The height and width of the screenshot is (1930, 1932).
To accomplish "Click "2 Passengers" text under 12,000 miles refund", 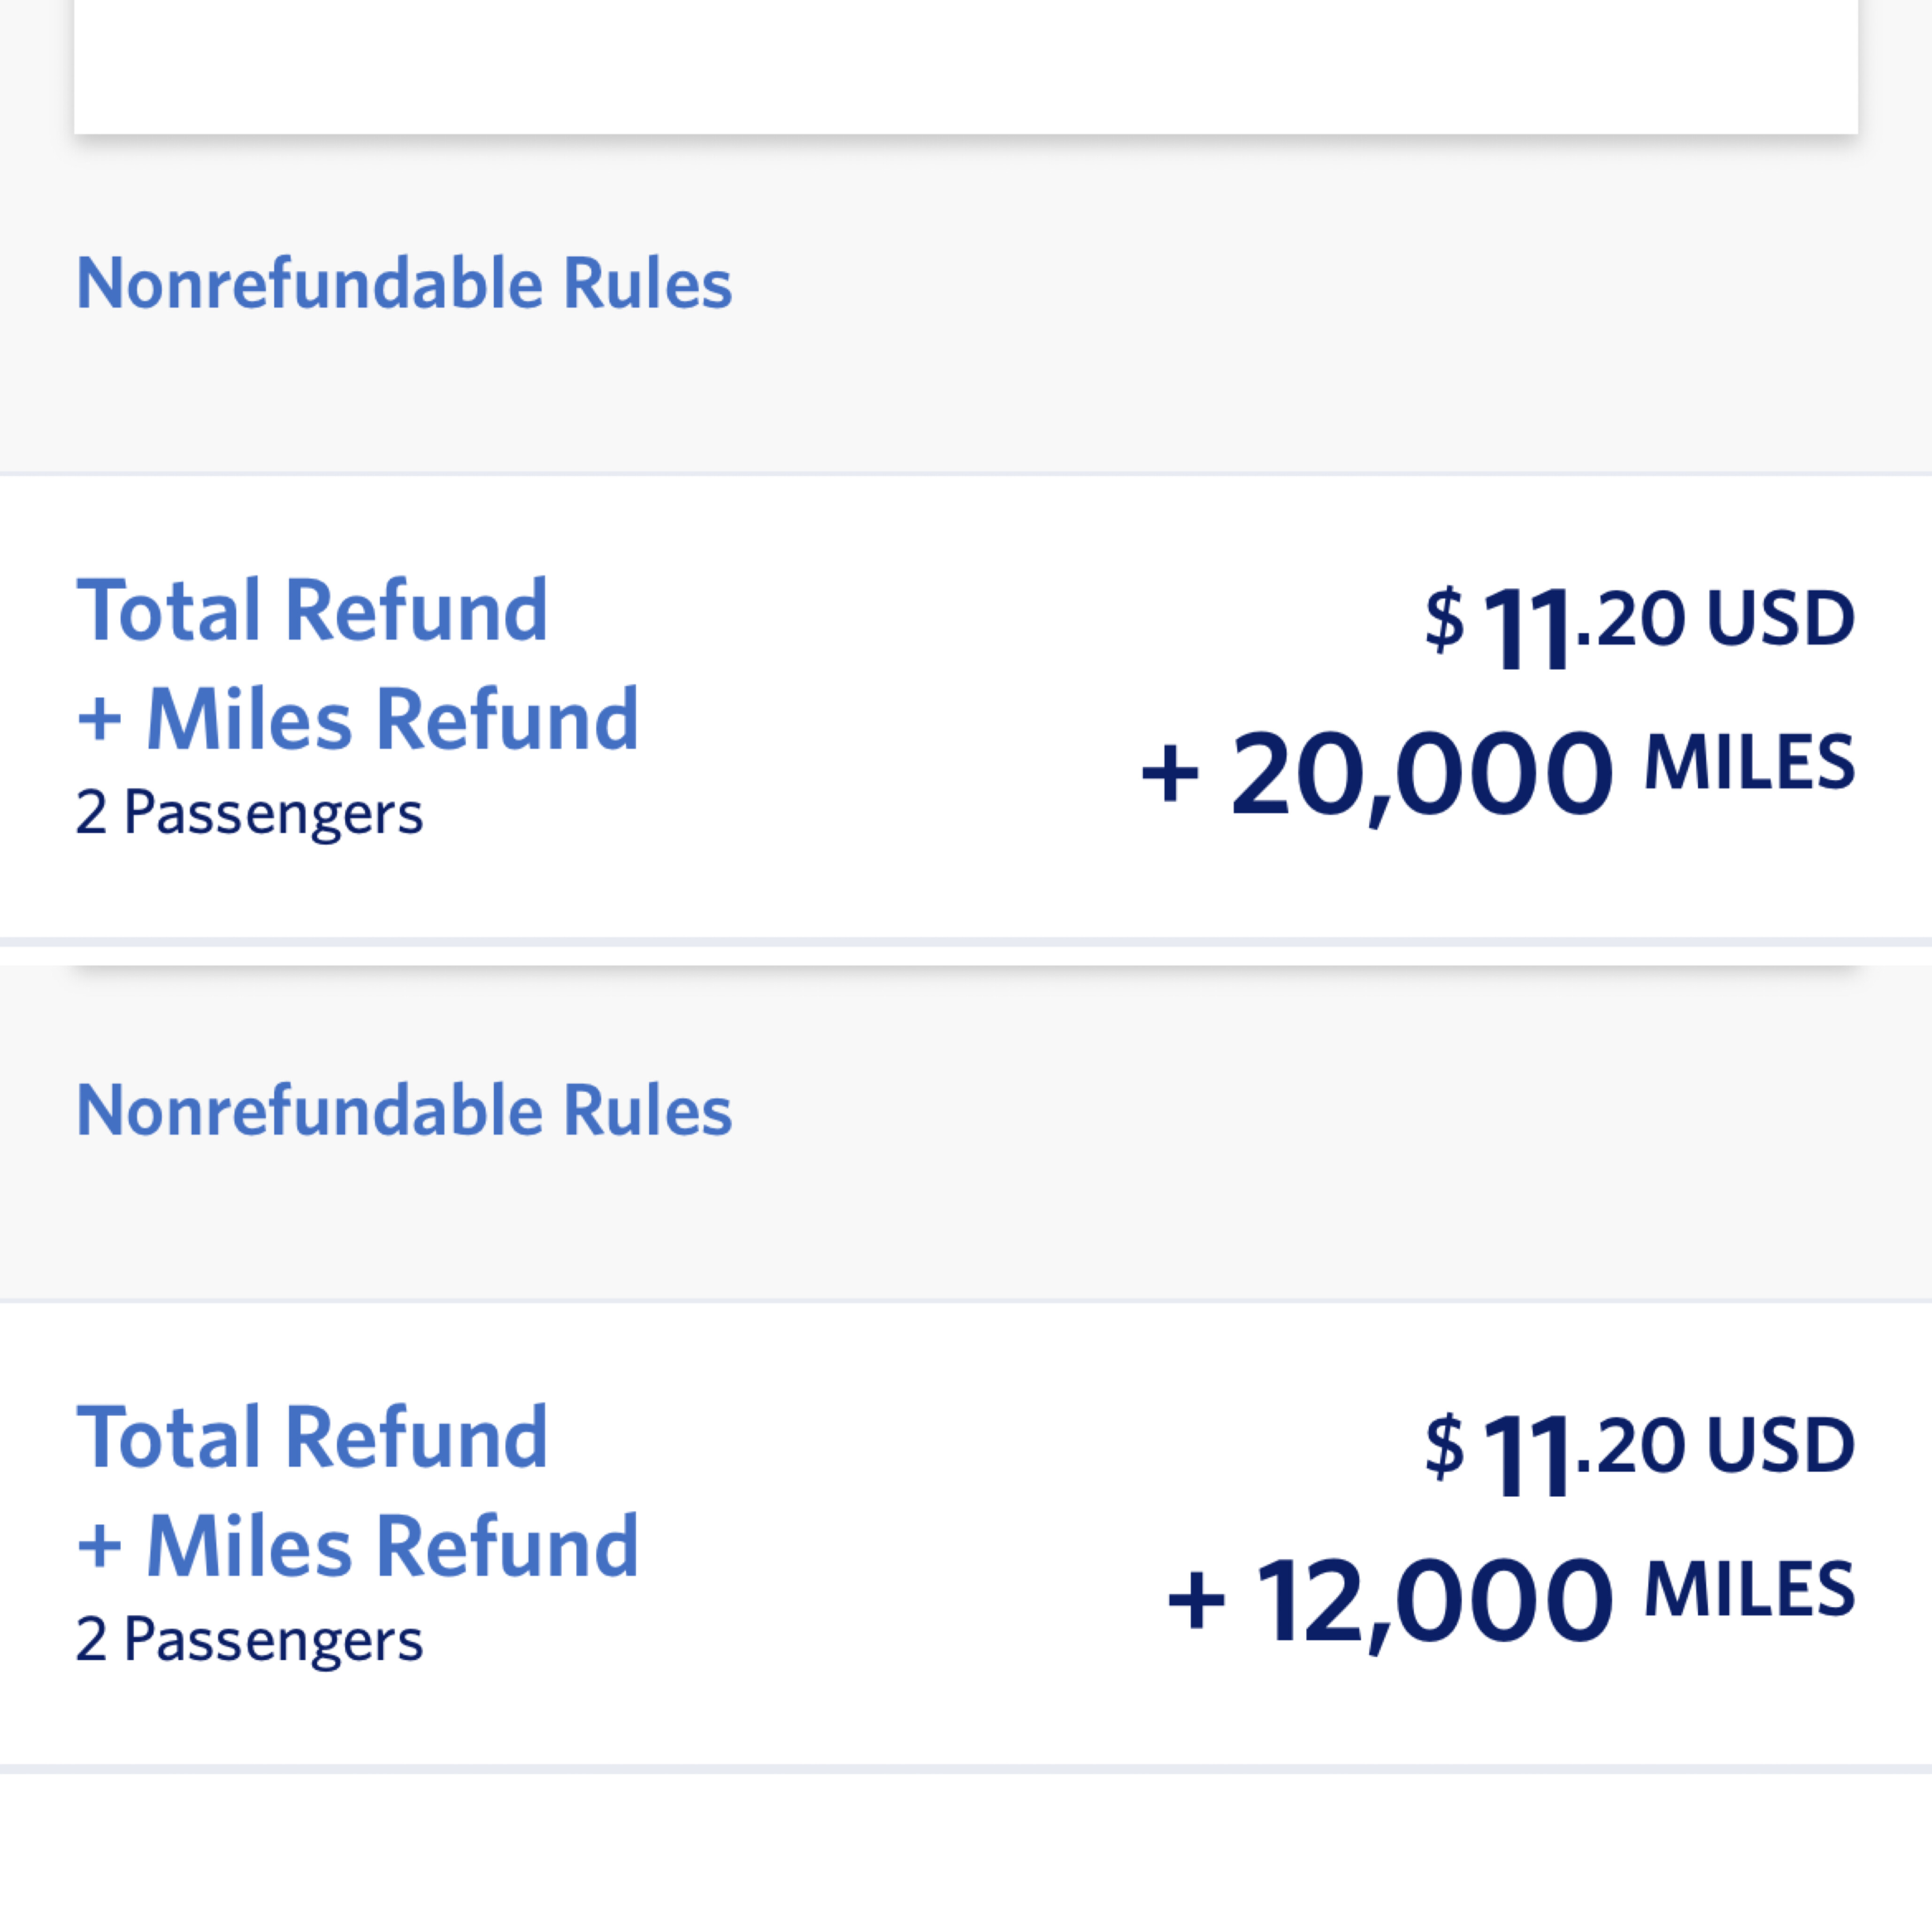I will click(x=249, y=1639).
